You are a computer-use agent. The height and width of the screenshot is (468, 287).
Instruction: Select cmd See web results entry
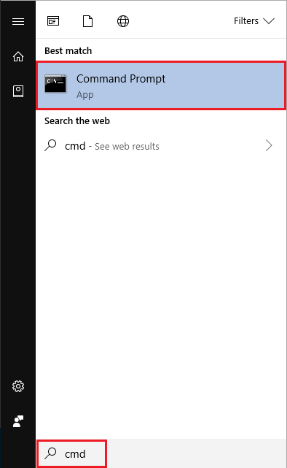tap(161, 145)
